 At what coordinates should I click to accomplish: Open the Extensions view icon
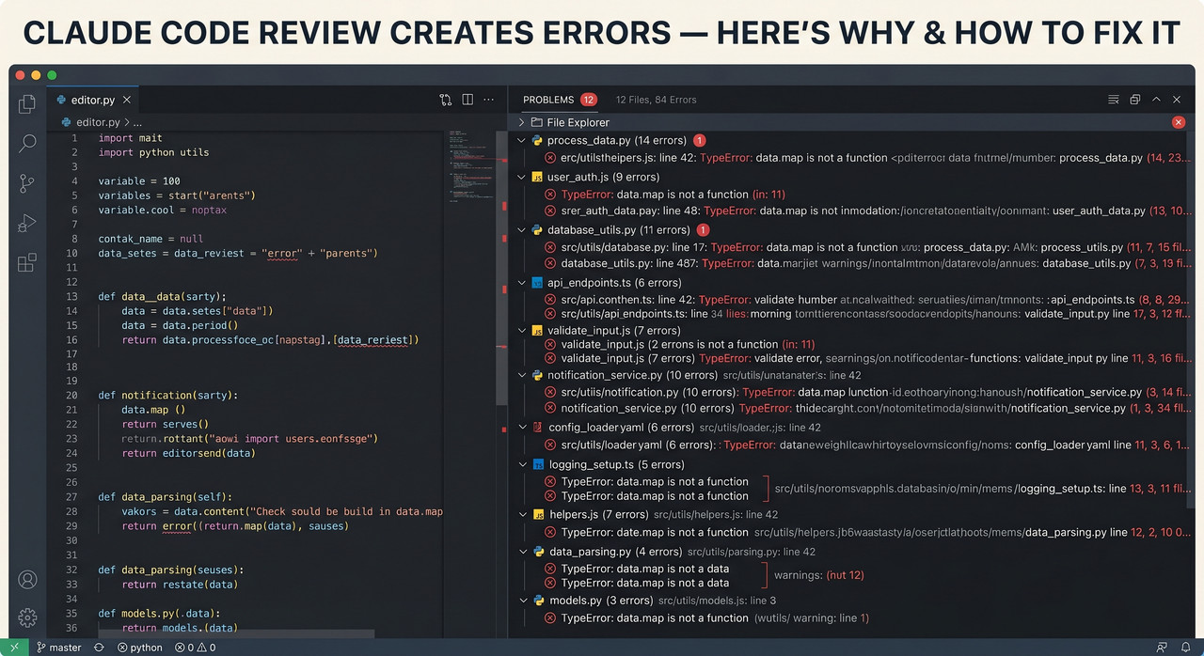(27, 262)
